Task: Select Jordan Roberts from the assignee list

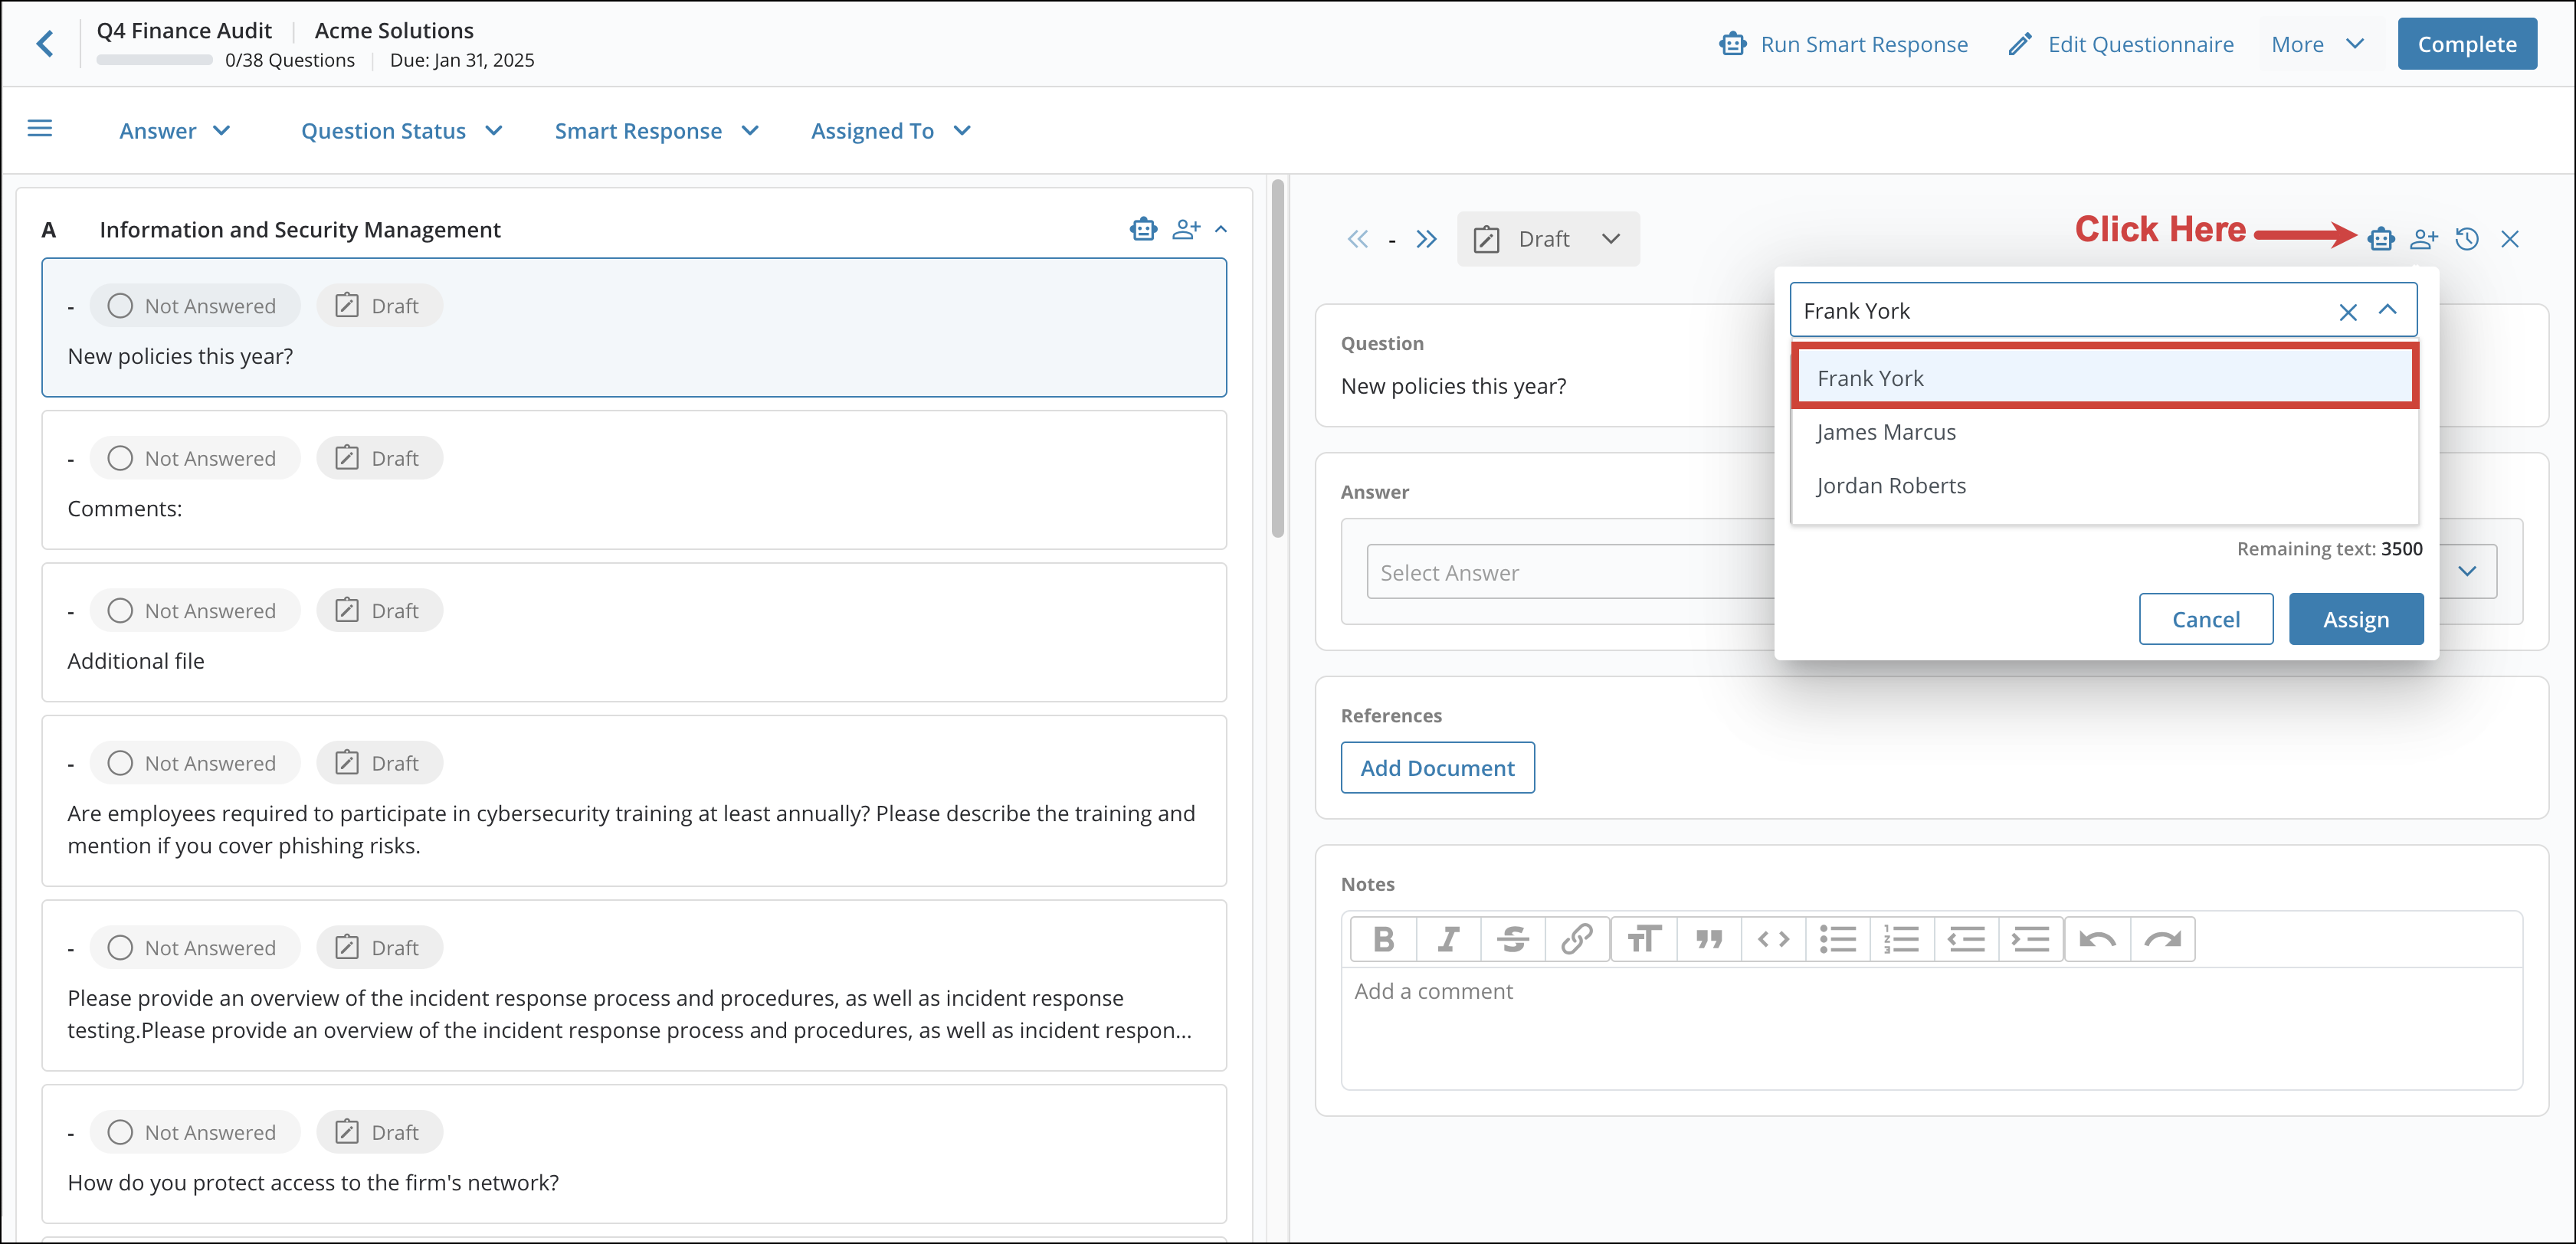Action: (2105, 486)
